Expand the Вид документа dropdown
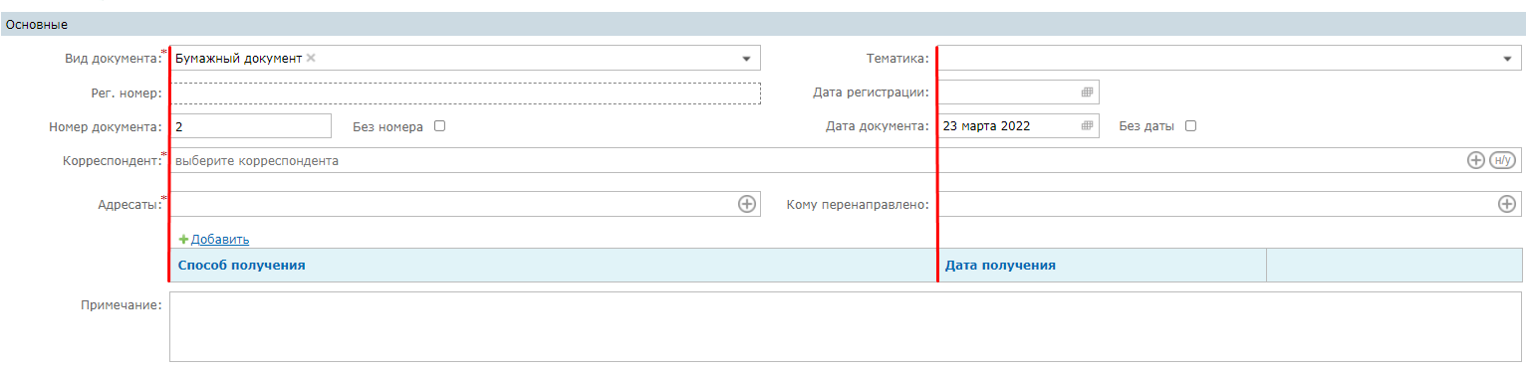The width and height of the screenshot is (1527, 372). [746, 59]
